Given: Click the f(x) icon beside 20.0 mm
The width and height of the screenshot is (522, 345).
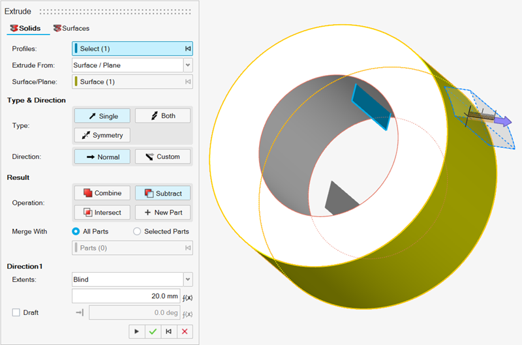Looking at the screenshot, I should click(x=188, y=297).
